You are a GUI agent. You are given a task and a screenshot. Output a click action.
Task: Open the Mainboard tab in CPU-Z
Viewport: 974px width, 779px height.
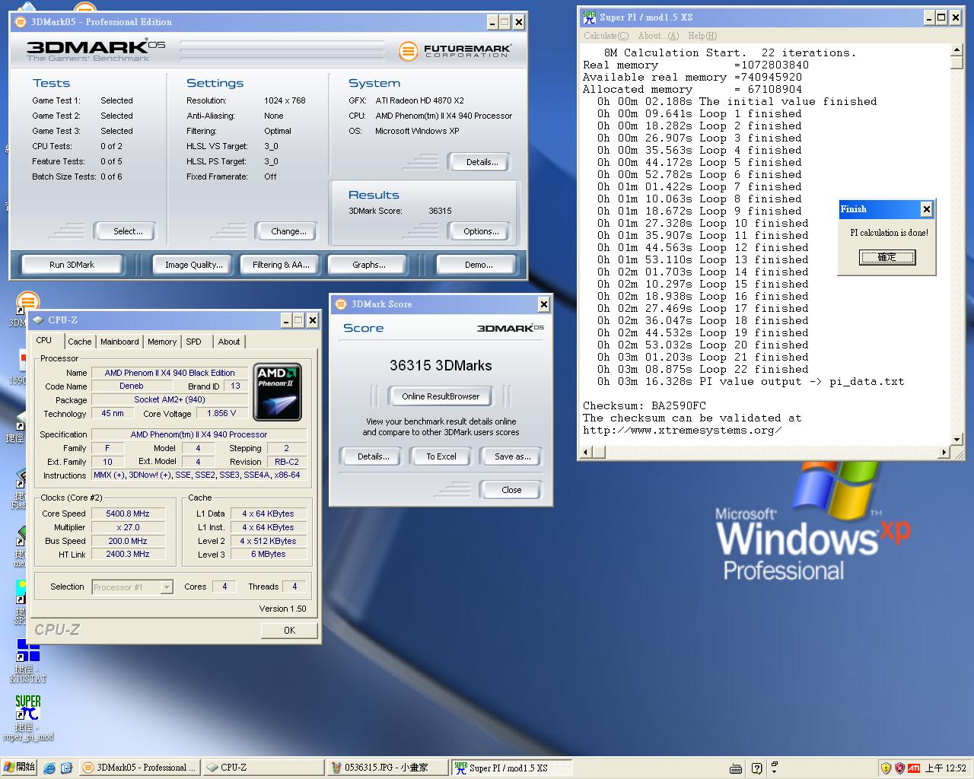coord(119,342)
